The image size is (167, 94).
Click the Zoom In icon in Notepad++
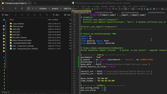113,9
